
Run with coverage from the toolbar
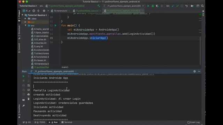(x=157, y=6)
